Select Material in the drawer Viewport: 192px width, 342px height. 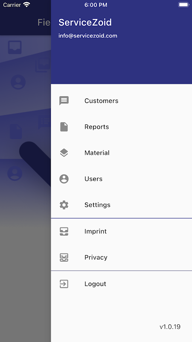122,153
